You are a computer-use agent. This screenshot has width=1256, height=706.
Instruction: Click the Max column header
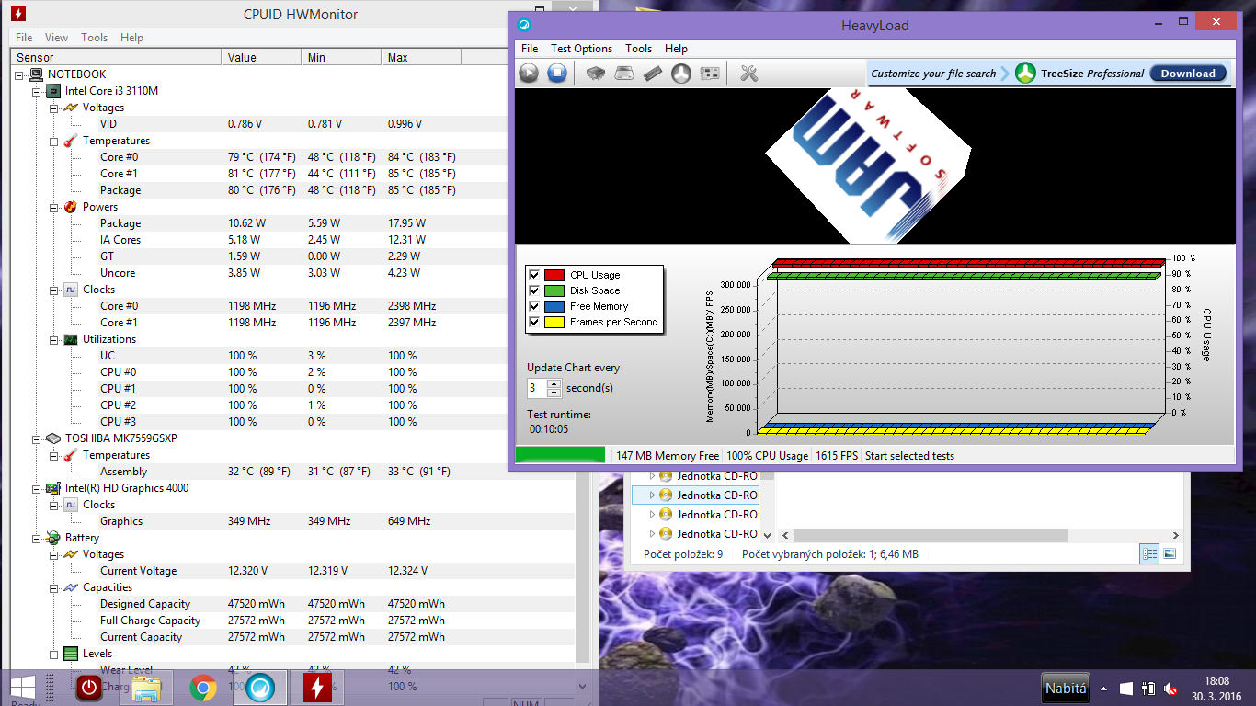(397, 58)
